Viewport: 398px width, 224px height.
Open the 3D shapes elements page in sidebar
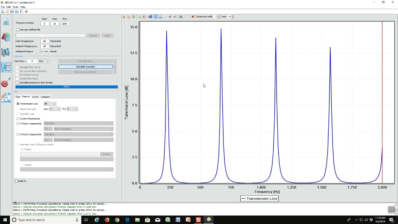(x=6, y=37)
